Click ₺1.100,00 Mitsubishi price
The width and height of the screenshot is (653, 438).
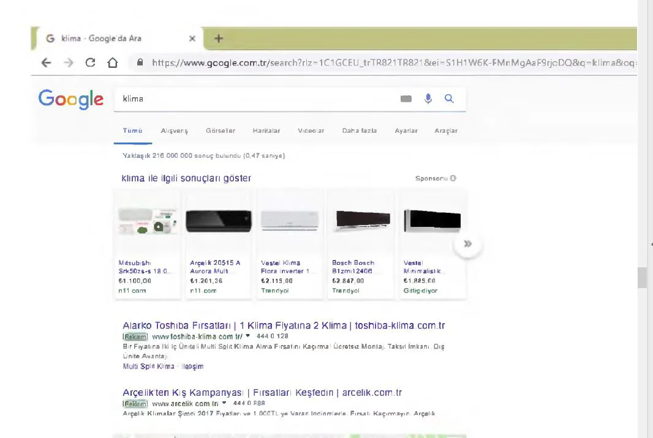click(x=135, y=281)
